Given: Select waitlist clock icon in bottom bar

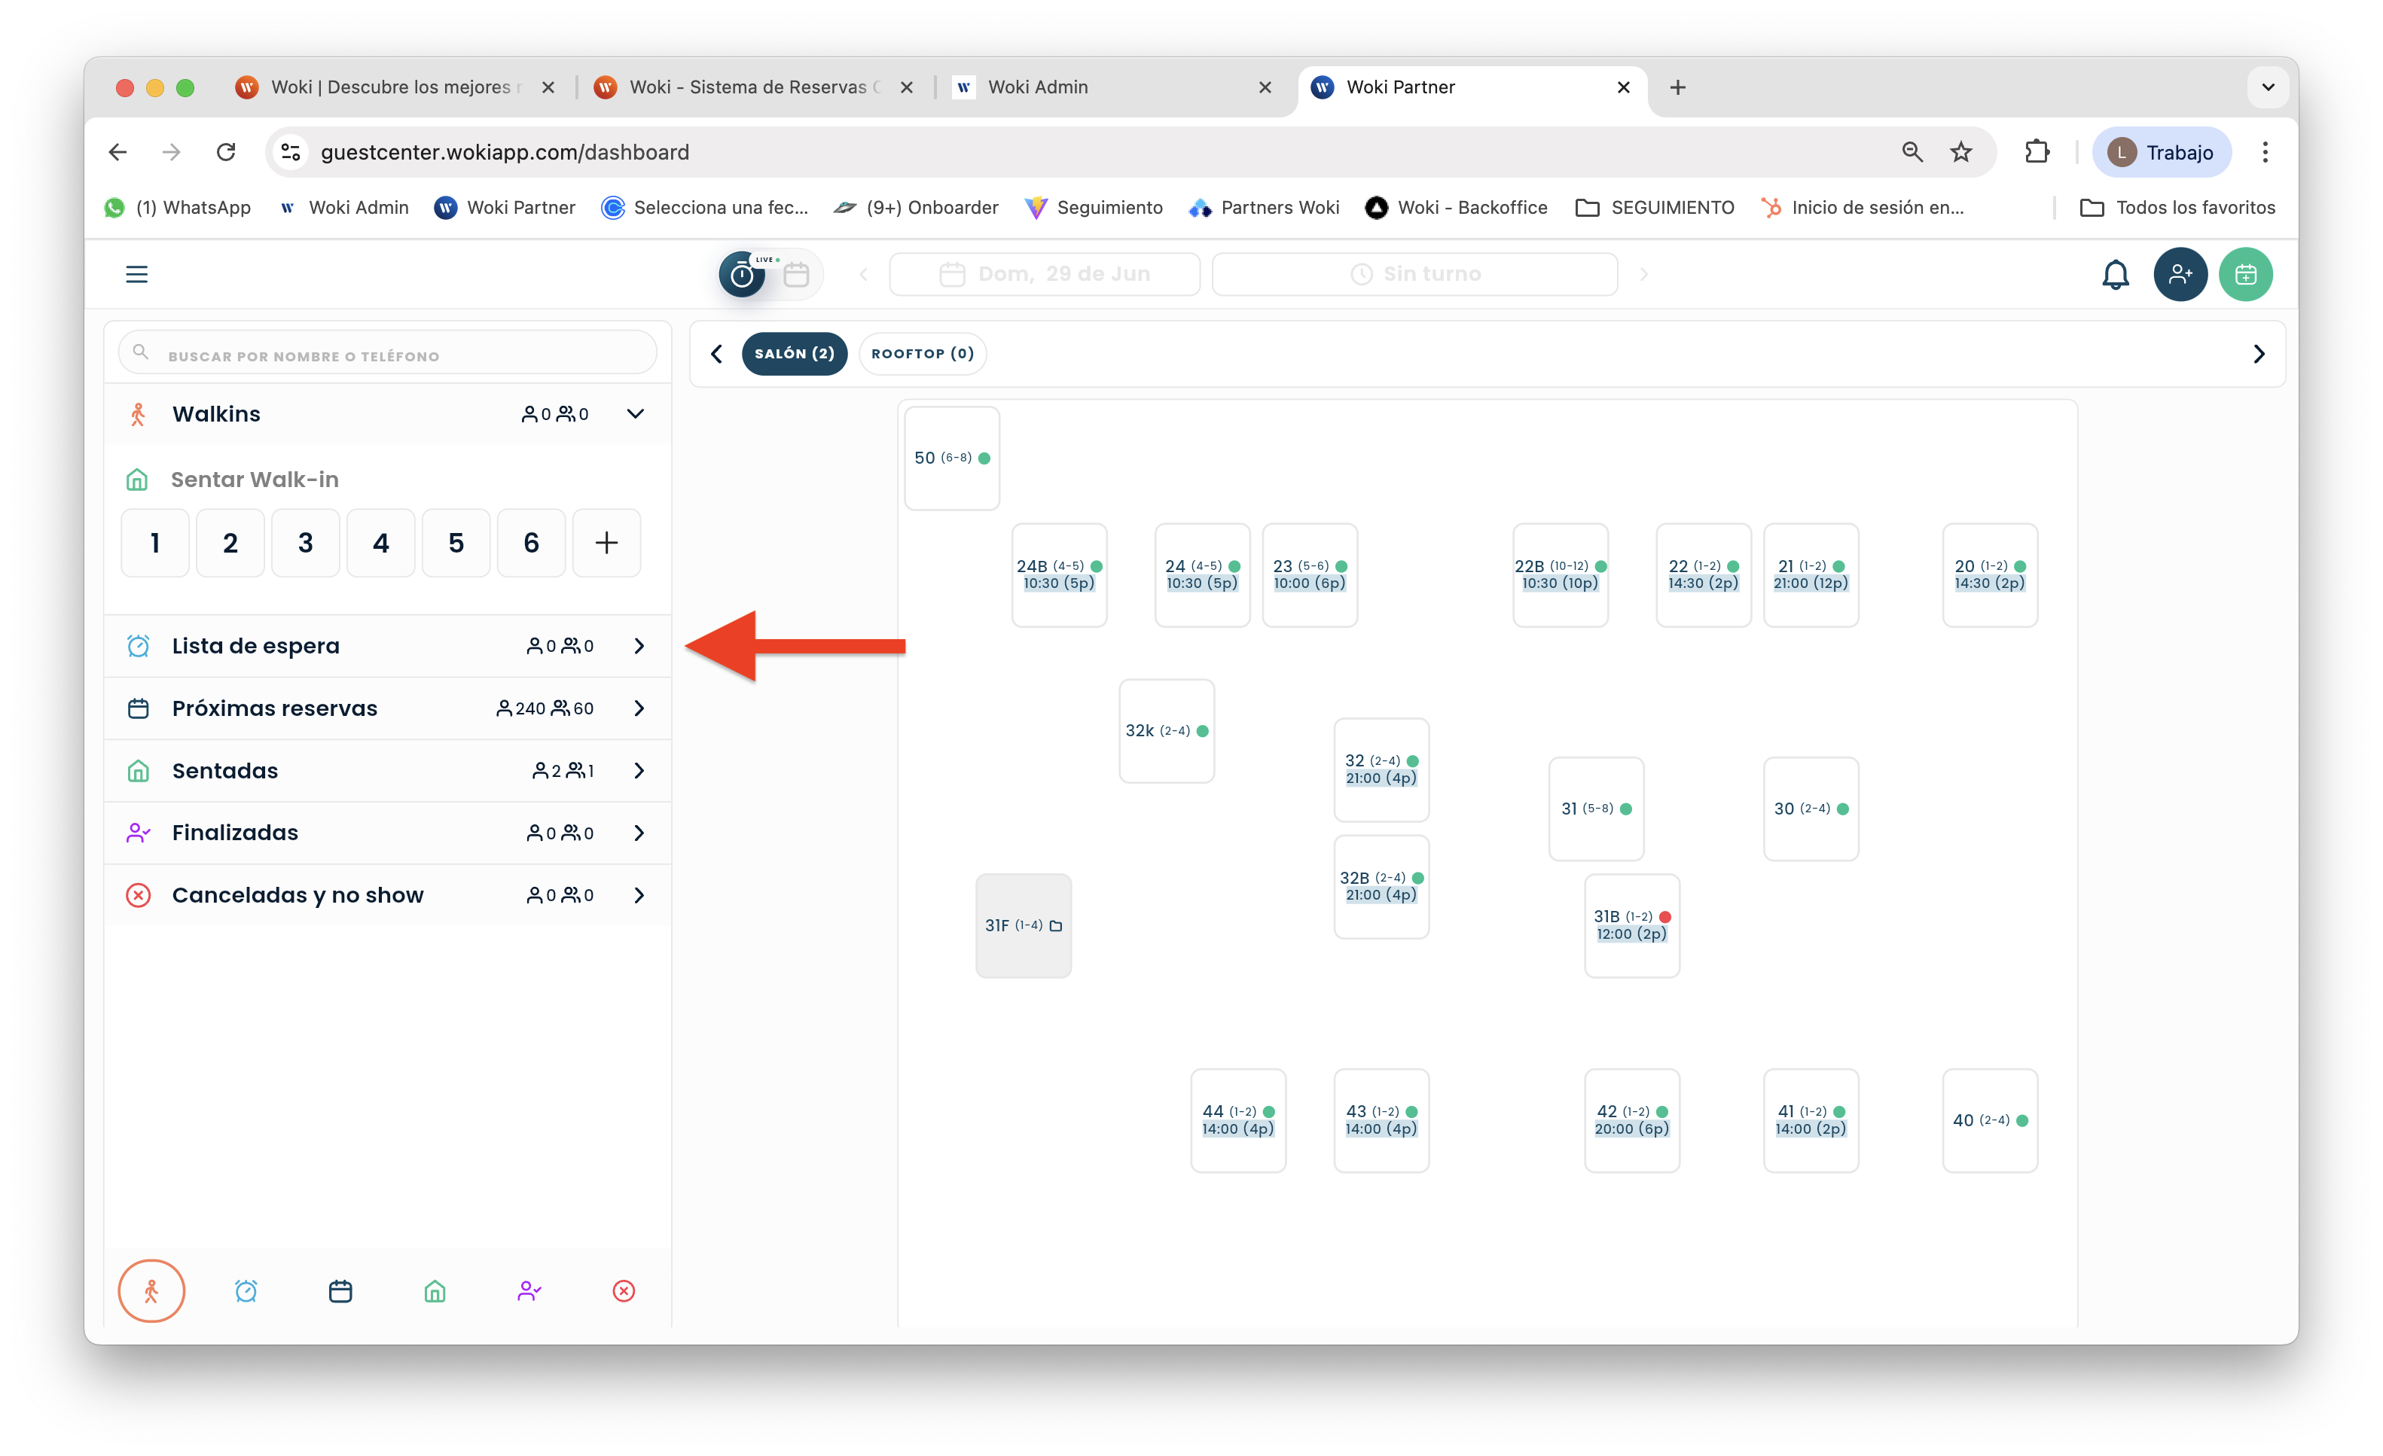Looking at the screenshot, I should point(246,1290).
